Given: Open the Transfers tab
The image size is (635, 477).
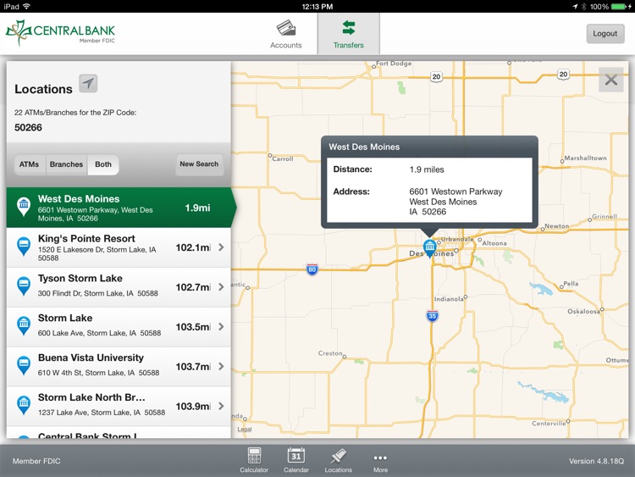Looking at the screenshot, I should [x=348, y=34].
